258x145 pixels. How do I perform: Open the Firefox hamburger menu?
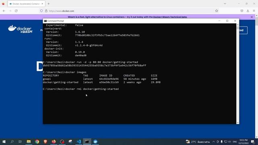[x=254, y=11]
